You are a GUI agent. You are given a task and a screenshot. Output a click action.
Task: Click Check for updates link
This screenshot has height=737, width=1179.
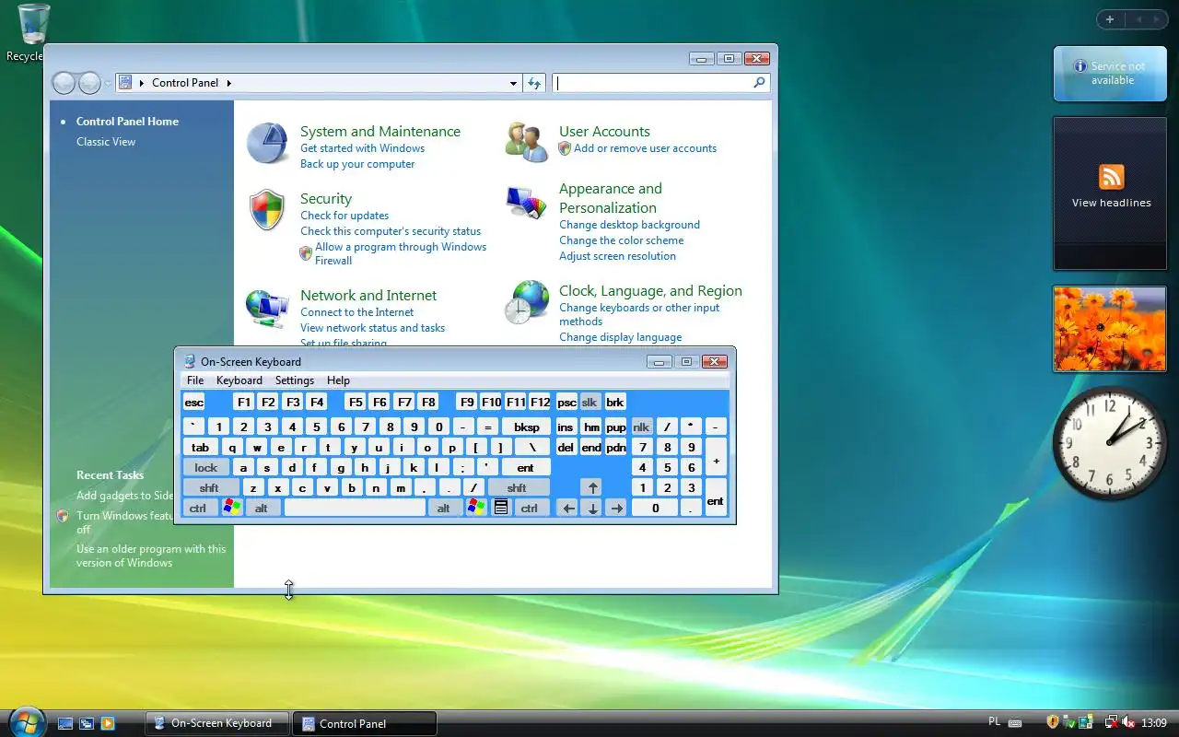tap(344, 216)
